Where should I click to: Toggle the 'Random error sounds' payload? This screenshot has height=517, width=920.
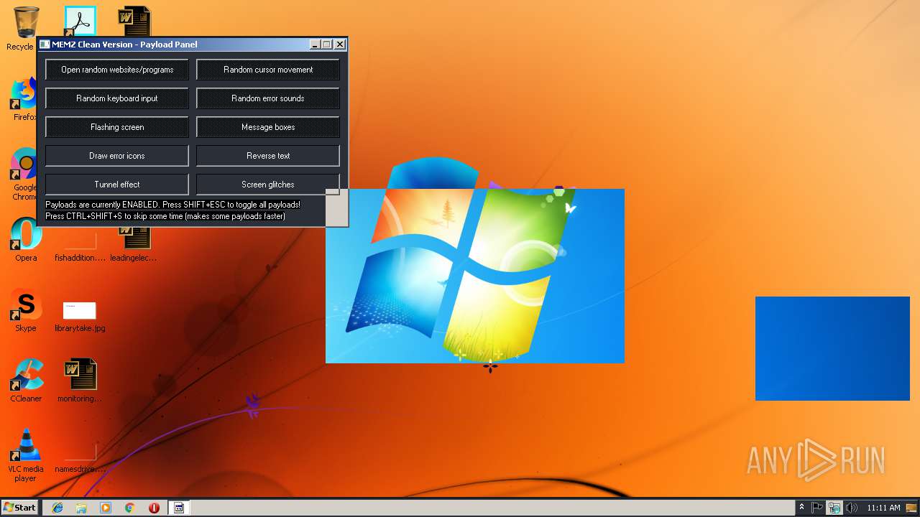point(268,98)
